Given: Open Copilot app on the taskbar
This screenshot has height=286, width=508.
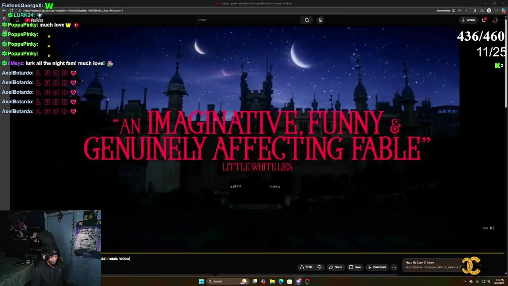Looking at the screenshot, I should (x=264, y=282).
